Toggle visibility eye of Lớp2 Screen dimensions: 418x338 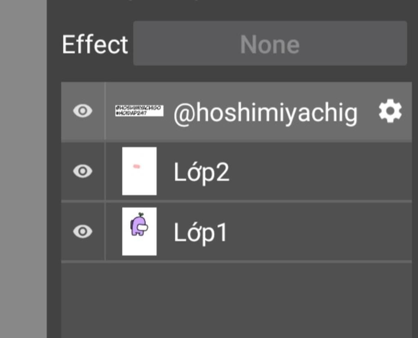82,171
